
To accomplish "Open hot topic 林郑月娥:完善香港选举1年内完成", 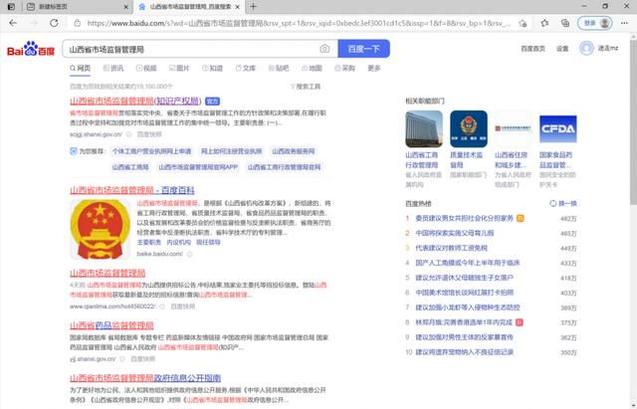I will (x=464, y=322).
